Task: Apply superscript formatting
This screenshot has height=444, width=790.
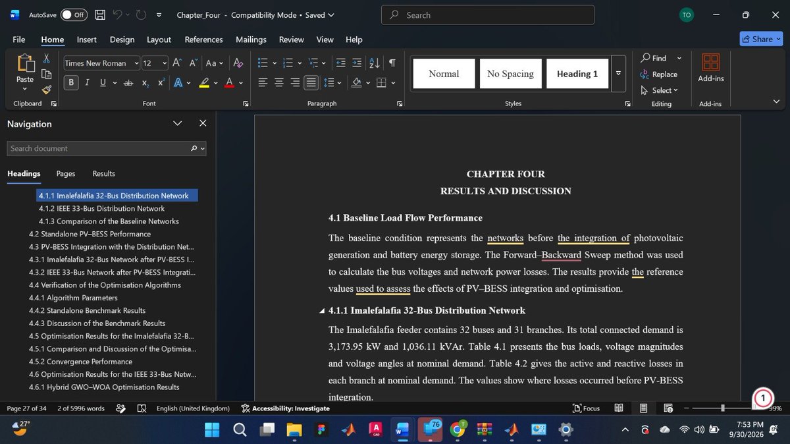Action: [x=161, y=83]
